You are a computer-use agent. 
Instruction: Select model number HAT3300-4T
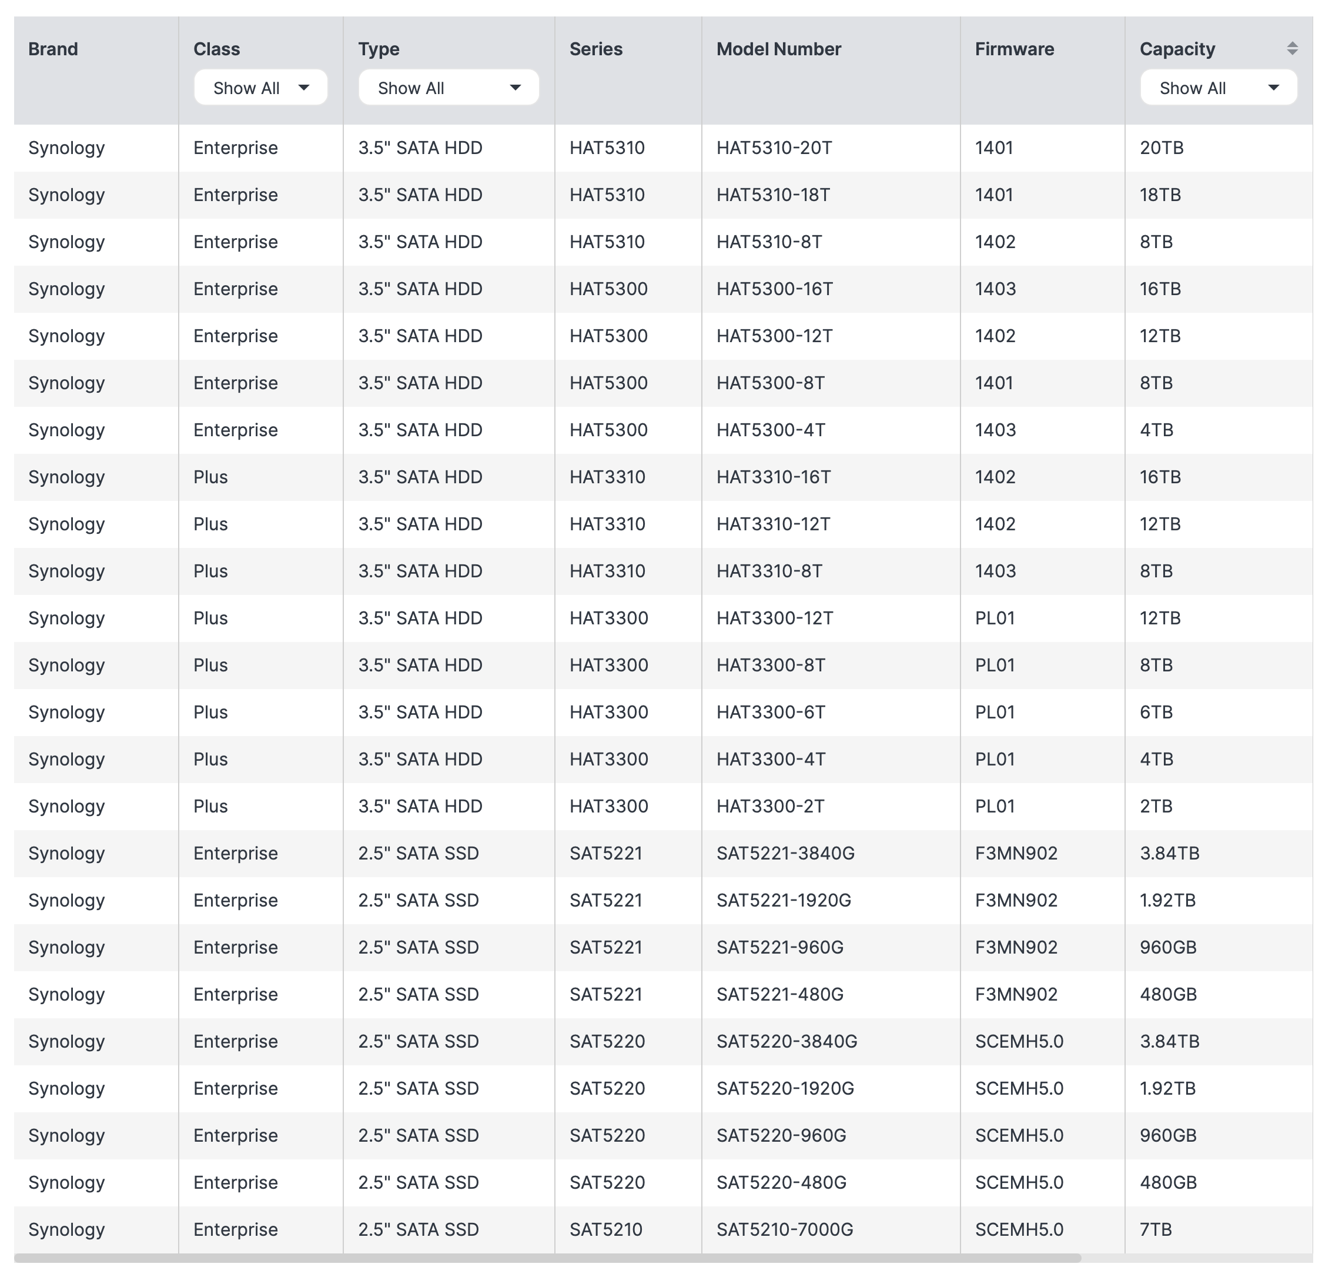[x=771, y=759]
